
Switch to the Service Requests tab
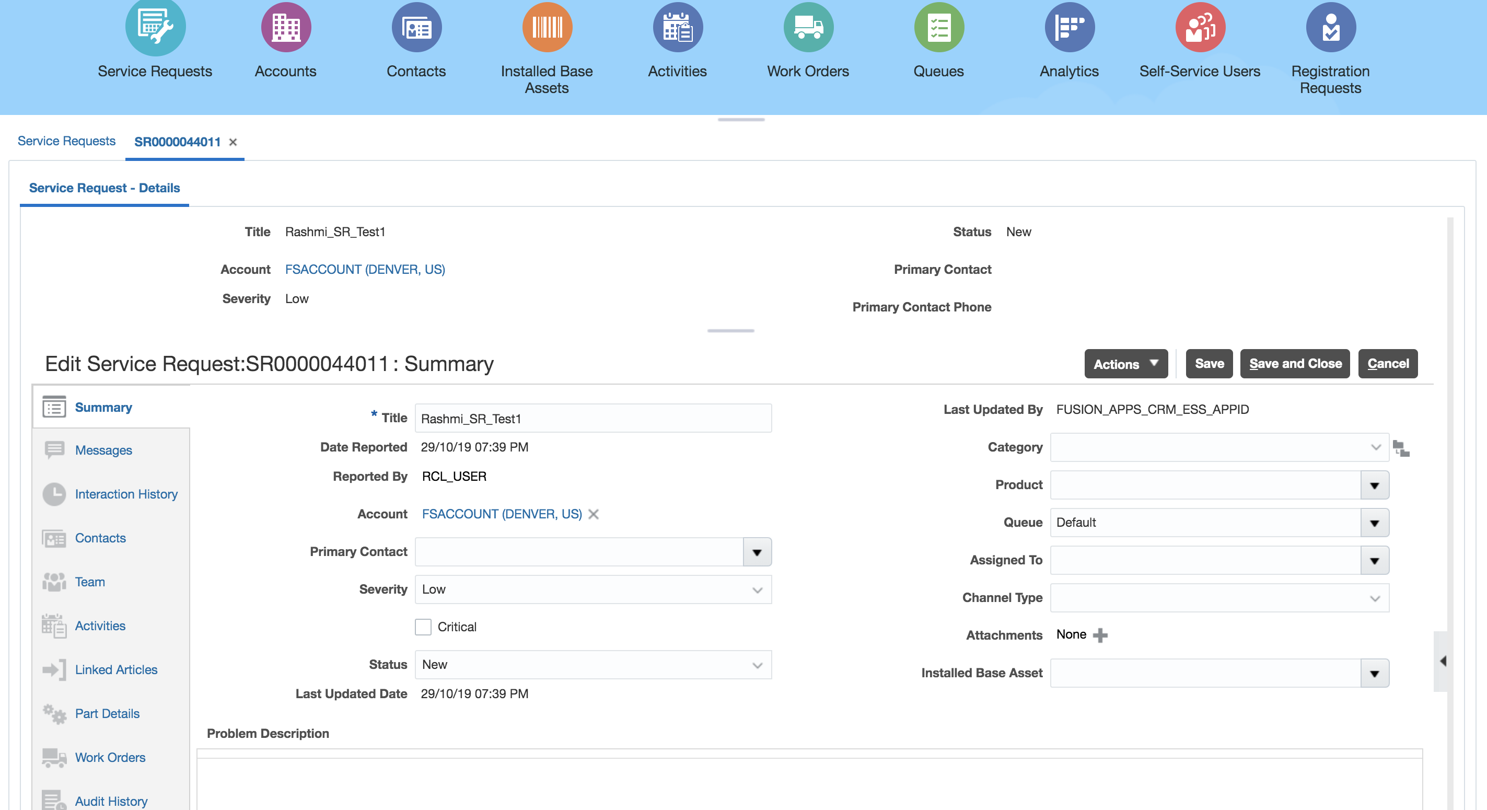(x=66, y=142)
